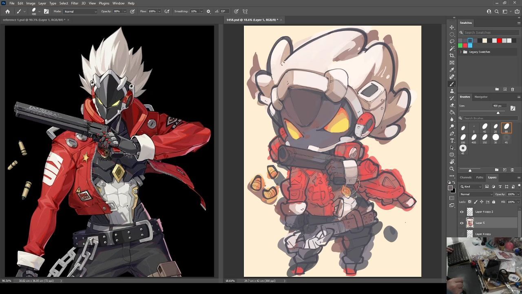Hide Layer 4 copy 2 visibility
522x294 pixels.
[x=462, y=212]
